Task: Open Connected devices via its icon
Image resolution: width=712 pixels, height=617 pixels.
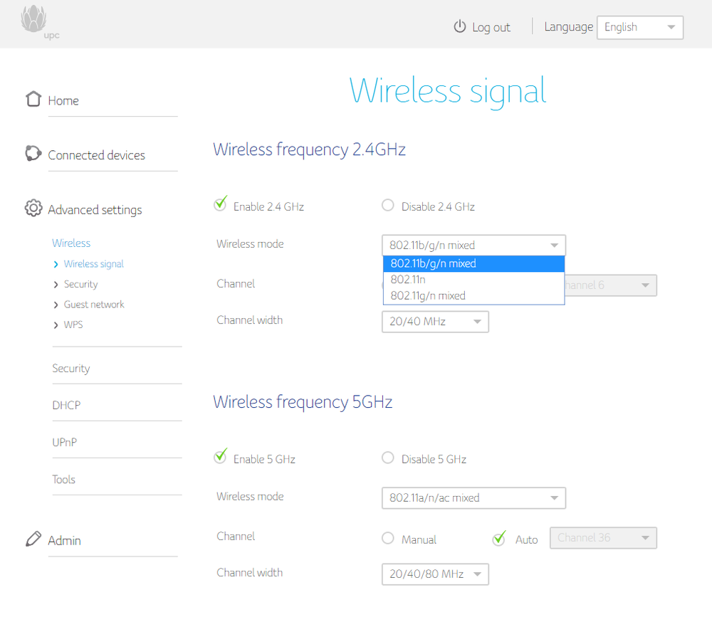Action: click(33, 154)
